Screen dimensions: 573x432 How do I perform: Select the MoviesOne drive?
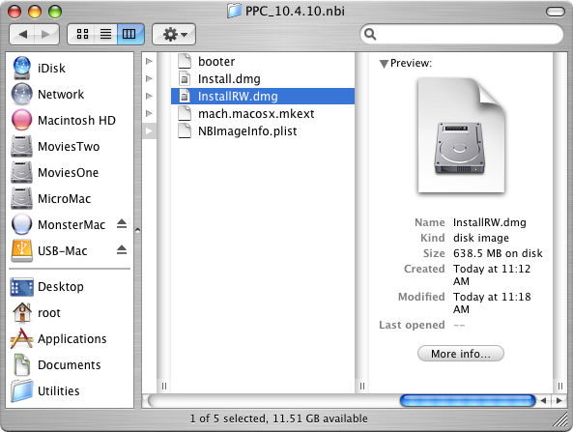point(70,172)
